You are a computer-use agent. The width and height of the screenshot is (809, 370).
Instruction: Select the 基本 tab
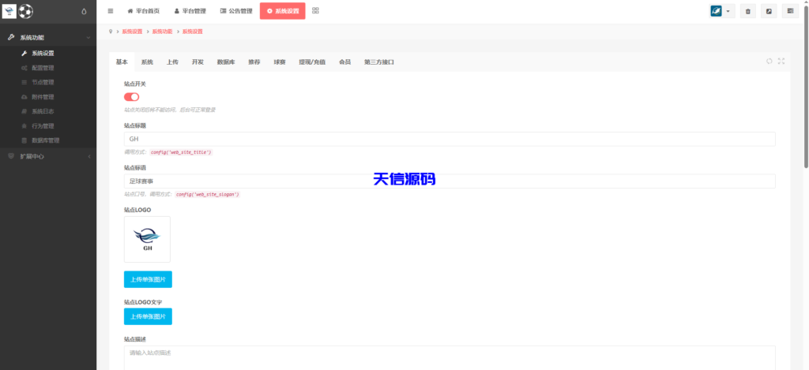tap(122, 62)
